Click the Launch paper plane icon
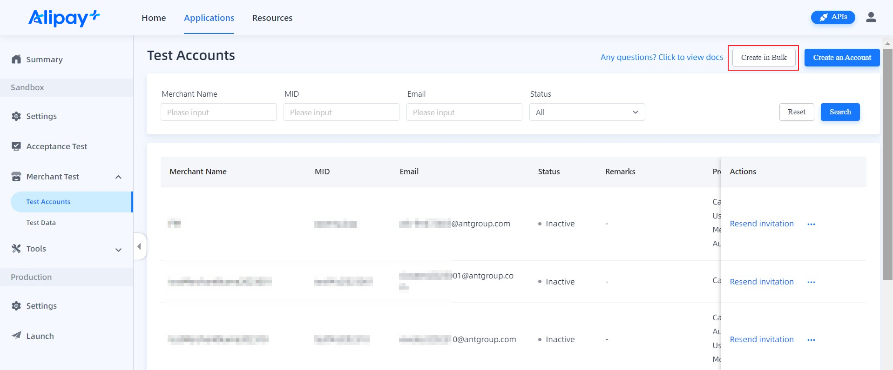The width and height of the screenshot is (893, 370). point(16,336)
